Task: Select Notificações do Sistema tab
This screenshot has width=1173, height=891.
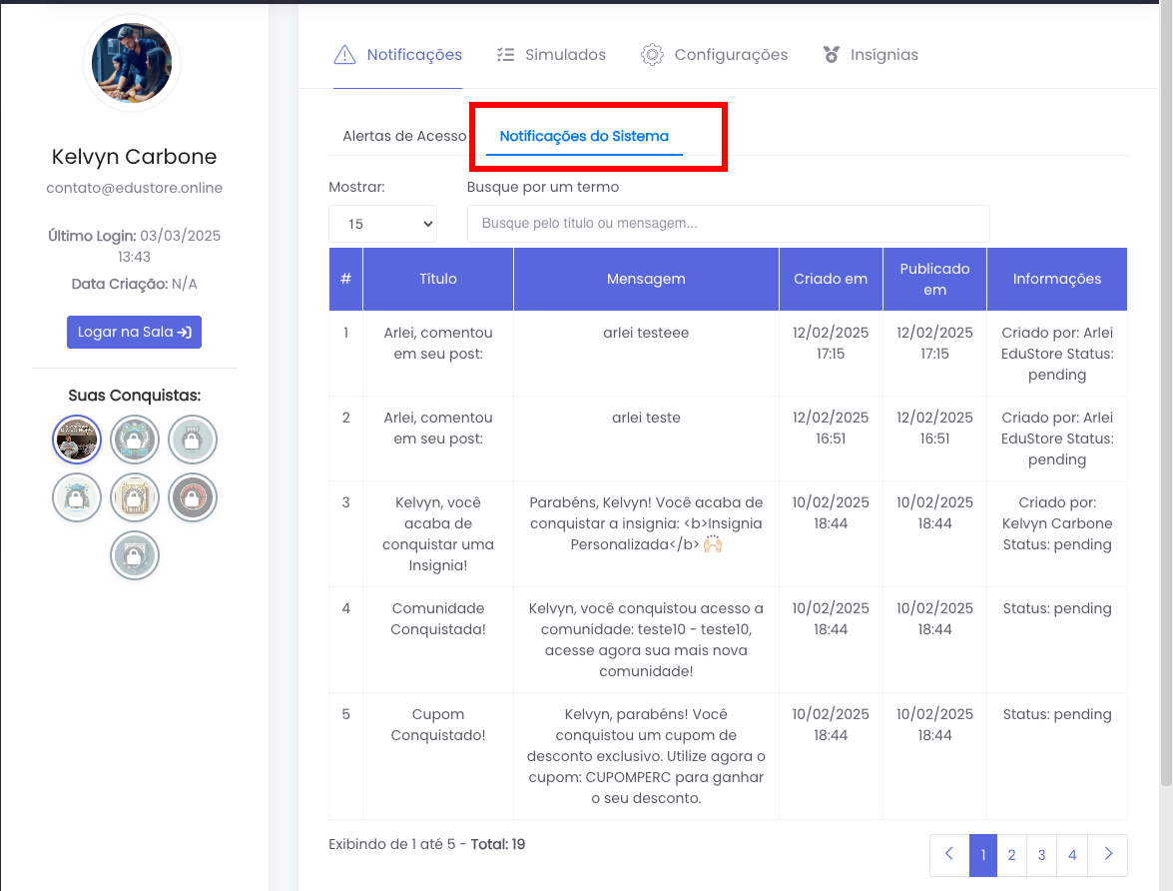Action: pos(584,136)
